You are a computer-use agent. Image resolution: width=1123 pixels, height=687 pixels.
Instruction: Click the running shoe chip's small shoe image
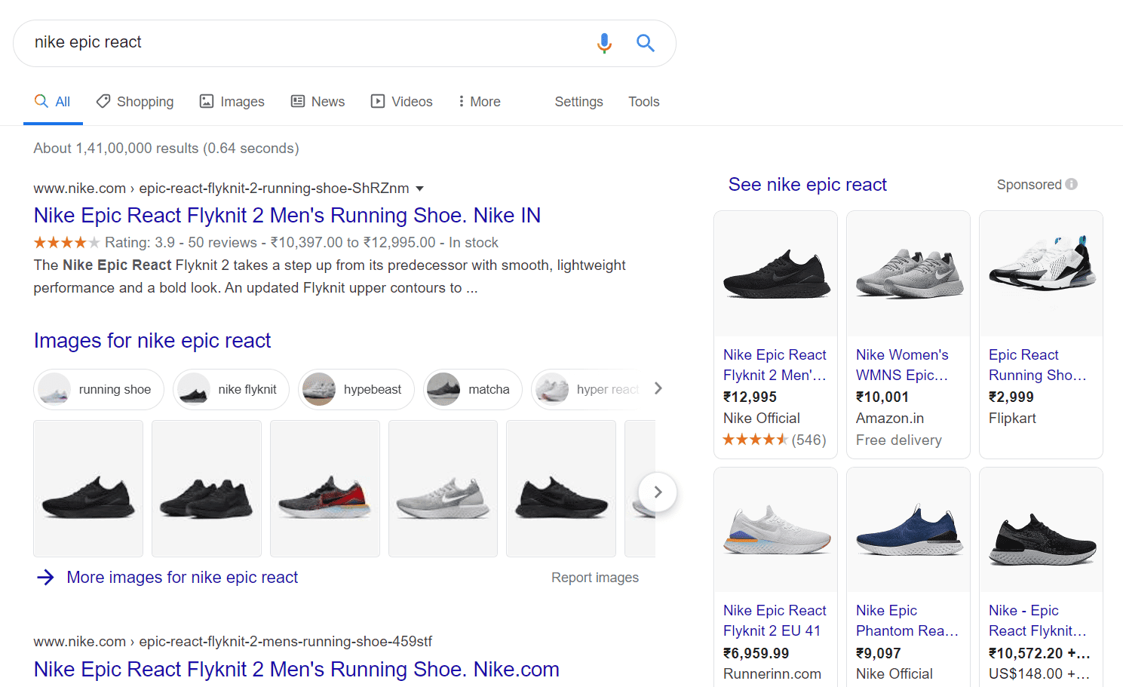(54, 389)
